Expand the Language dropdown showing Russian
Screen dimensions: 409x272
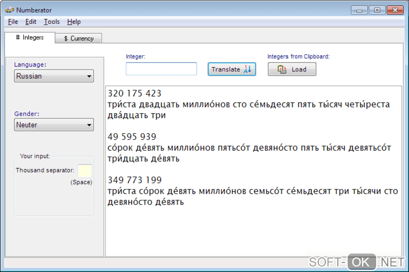point(54,76)
